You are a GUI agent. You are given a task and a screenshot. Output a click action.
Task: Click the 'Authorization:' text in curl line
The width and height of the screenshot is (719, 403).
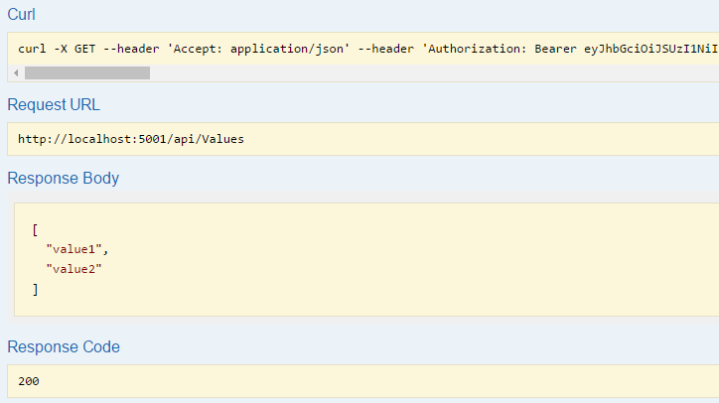tap(478, 49)
